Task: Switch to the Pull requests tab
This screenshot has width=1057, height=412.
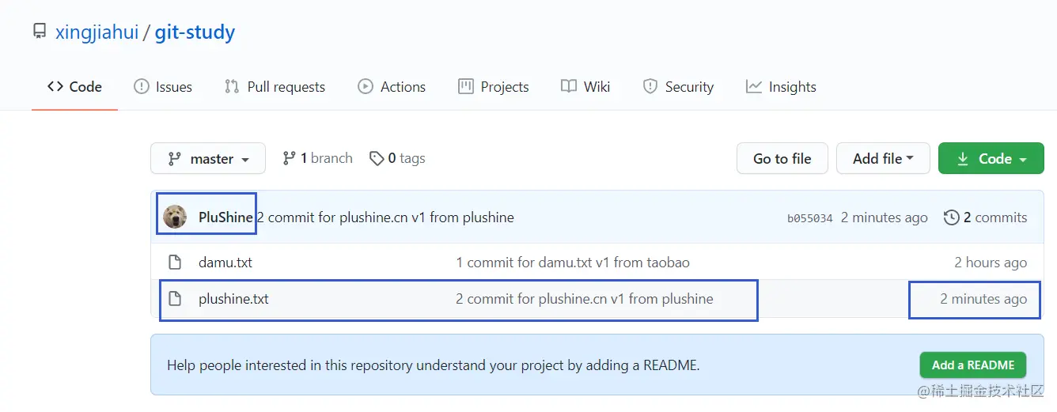Action: (x=275, y=87)
